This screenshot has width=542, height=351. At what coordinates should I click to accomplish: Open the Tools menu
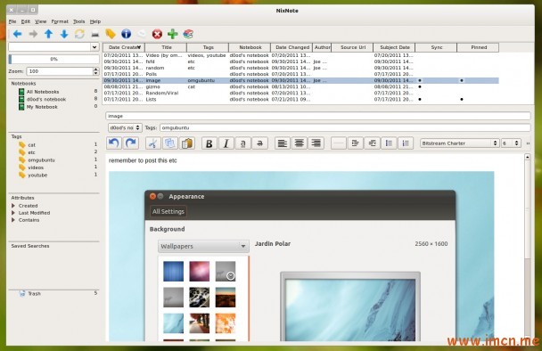pos(78,21)
